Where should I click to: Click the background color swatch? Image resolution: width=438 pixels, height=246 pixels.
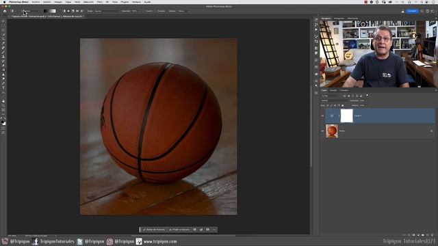point(4,124)
